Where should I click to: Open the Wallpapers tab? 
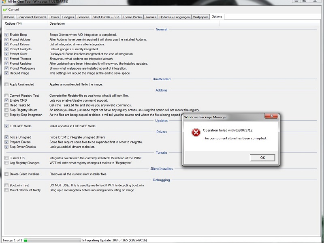point(200,17)
